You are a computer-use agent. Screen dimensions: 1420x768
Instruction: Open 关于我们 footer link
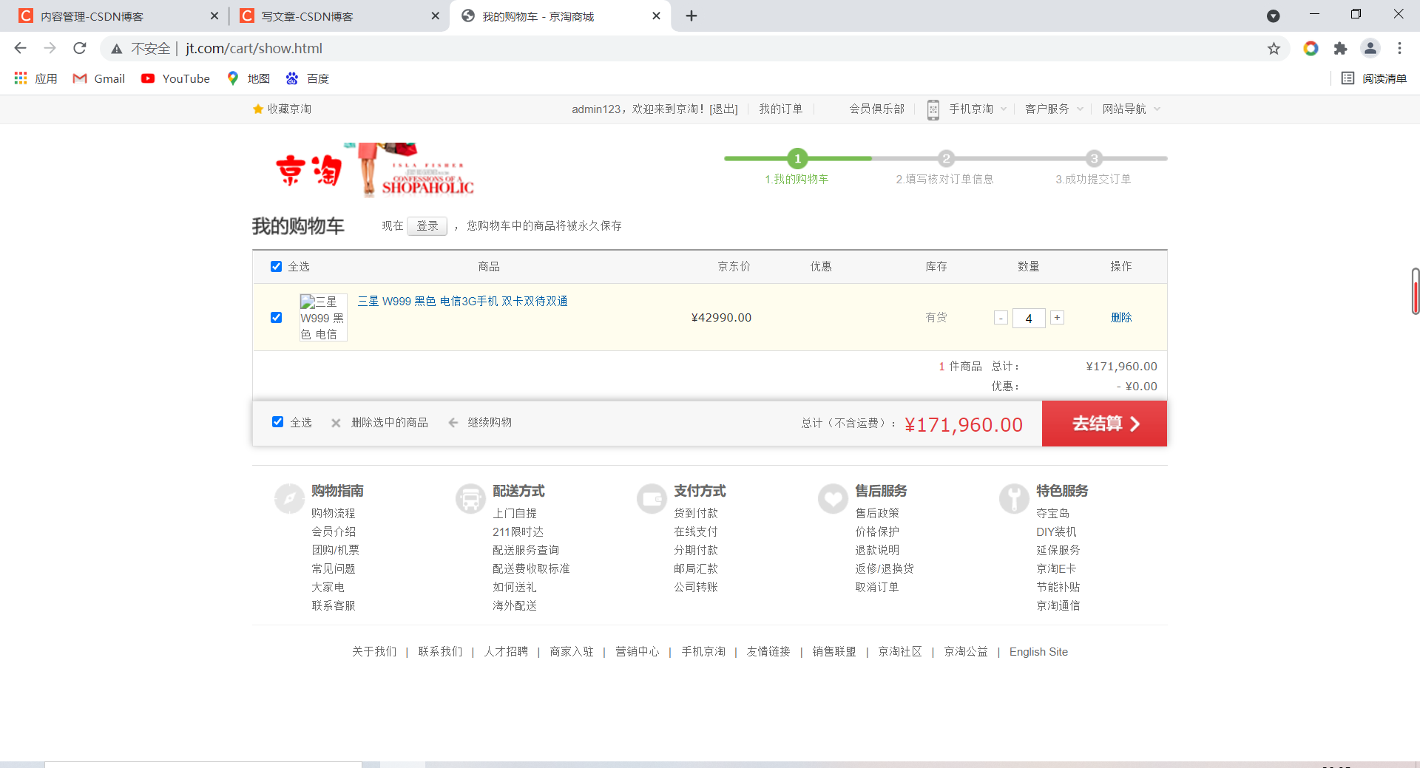click(x=374, y=651)
